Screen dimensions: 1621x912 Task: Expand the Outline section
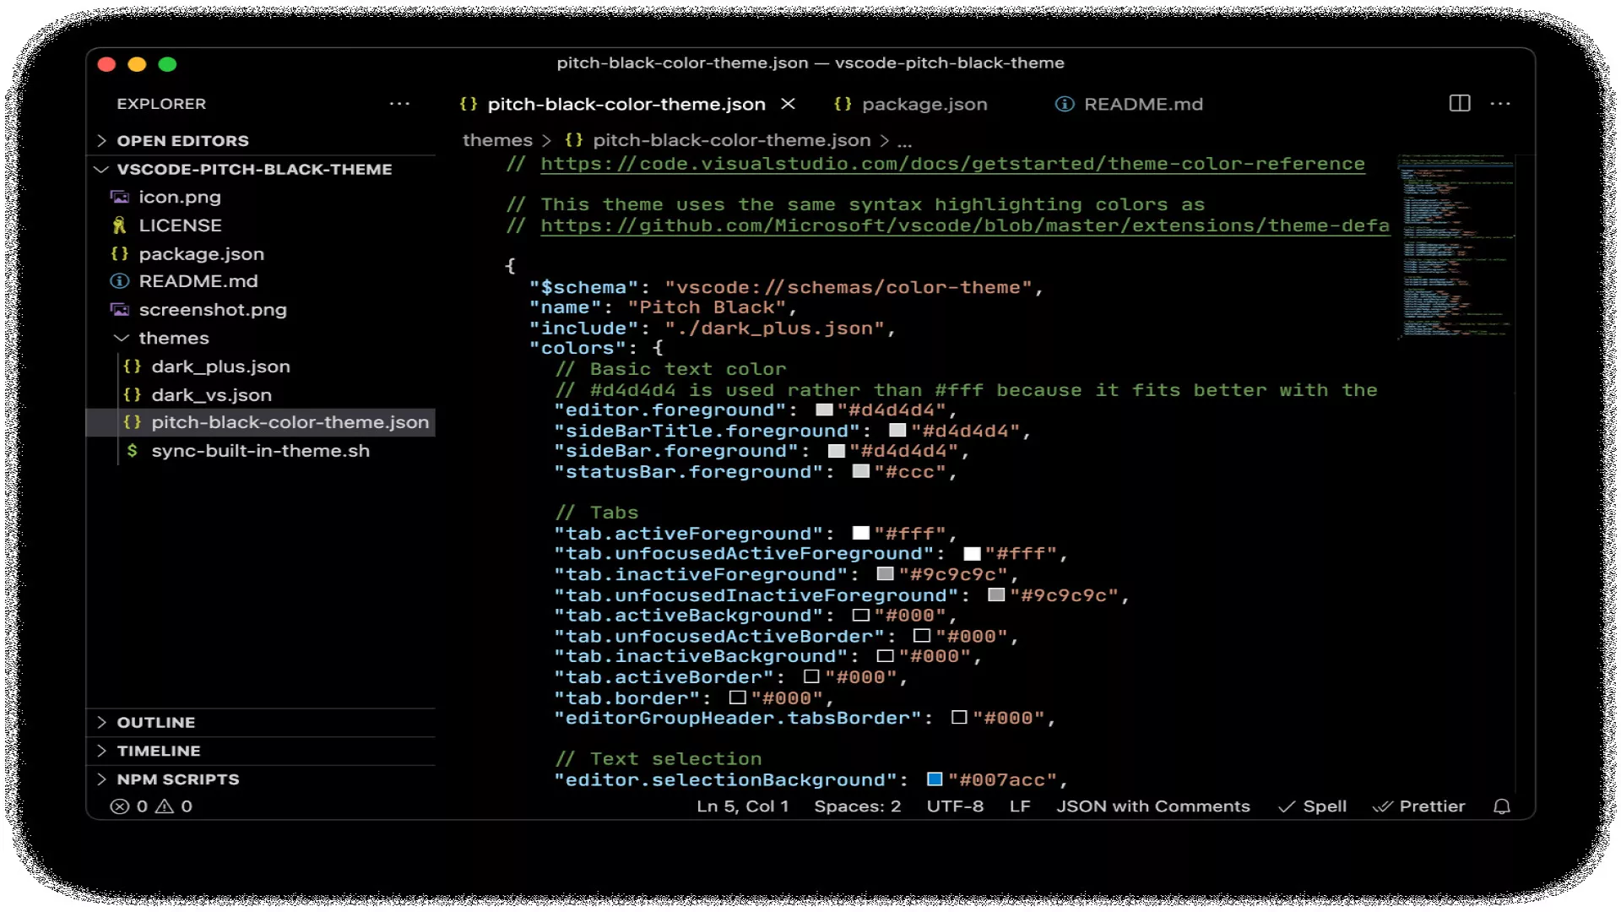pyautogui.click(x=156, y=722)
